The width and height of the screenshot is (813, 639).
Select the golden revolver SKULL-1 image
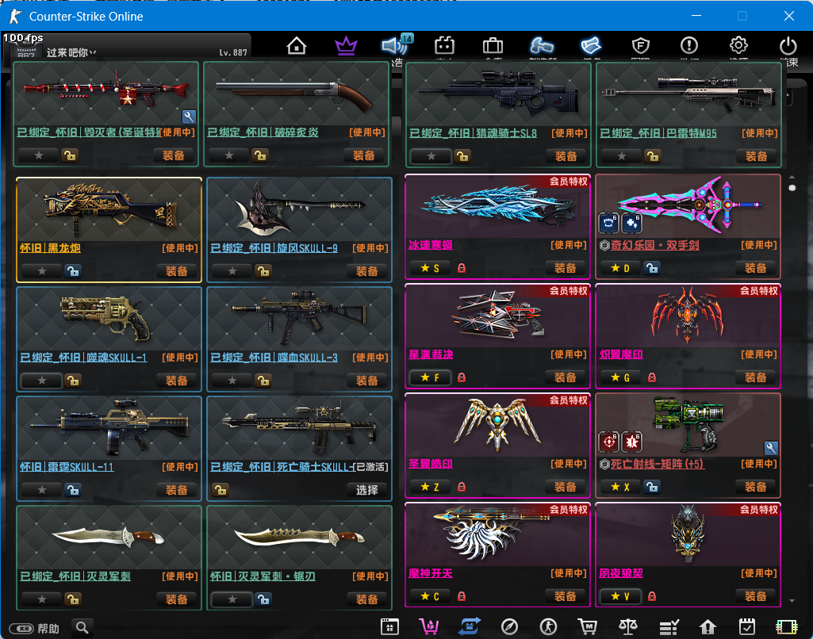point(105,318)
